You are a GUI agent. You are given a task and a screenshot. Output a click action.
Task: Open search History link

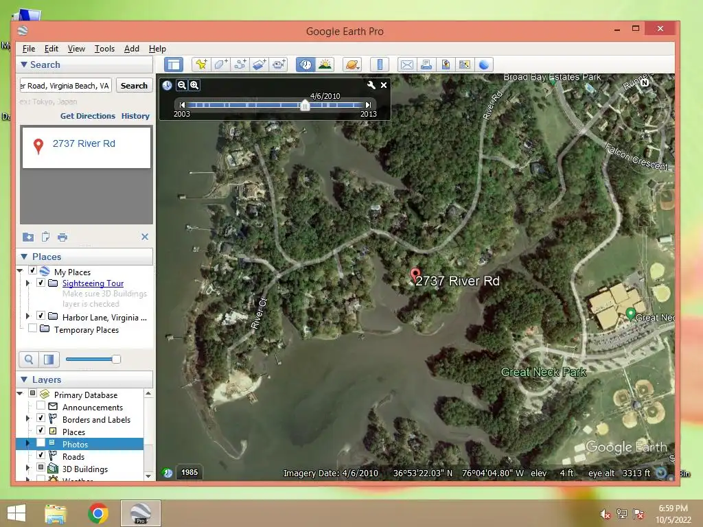click(135, 115)
